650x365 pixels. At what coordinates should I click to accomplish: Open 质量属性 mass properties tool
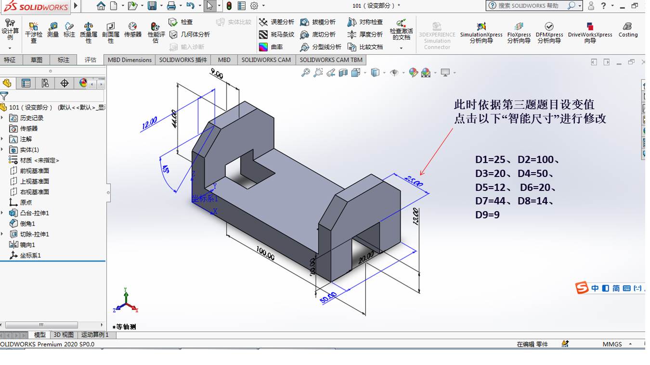(89, 32)
